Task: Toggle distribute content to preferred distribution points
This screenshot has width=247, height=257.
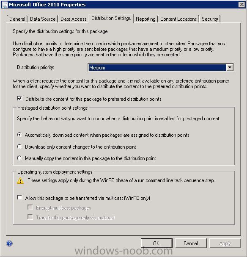Action: (19, 99)
